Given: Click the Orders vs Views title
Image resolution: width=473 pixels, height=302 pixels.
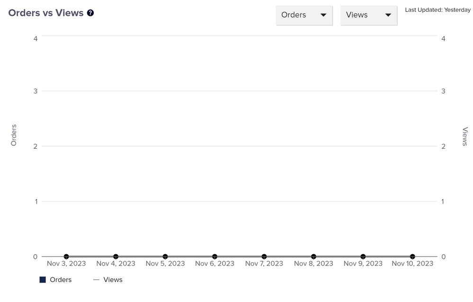Looking at the screenshot, I should (46, 13).
